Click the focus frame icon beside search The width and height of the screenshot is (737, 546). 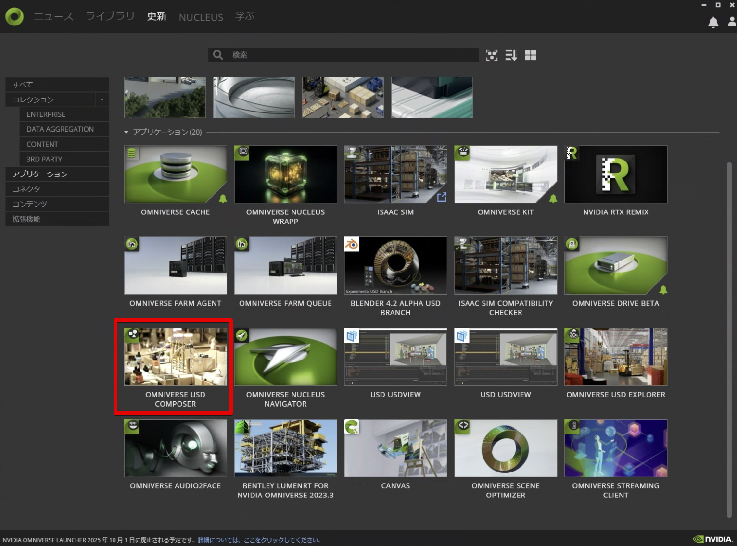(x=492, y=55)
